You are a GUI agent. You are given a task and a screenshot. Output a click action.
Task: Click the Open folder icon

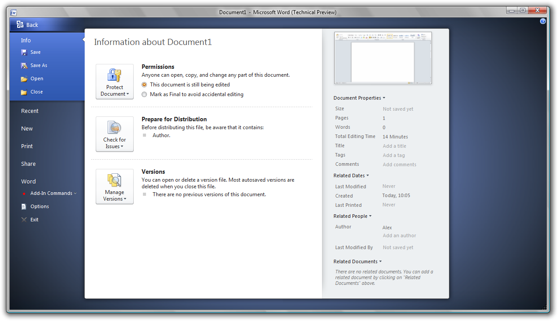coord(24,78)
